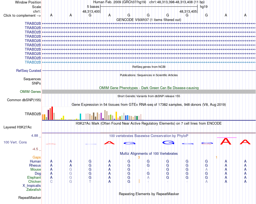Click the 4.88 PhyloP upper scale value
The image size is (256, 204).
coord(34,136)
